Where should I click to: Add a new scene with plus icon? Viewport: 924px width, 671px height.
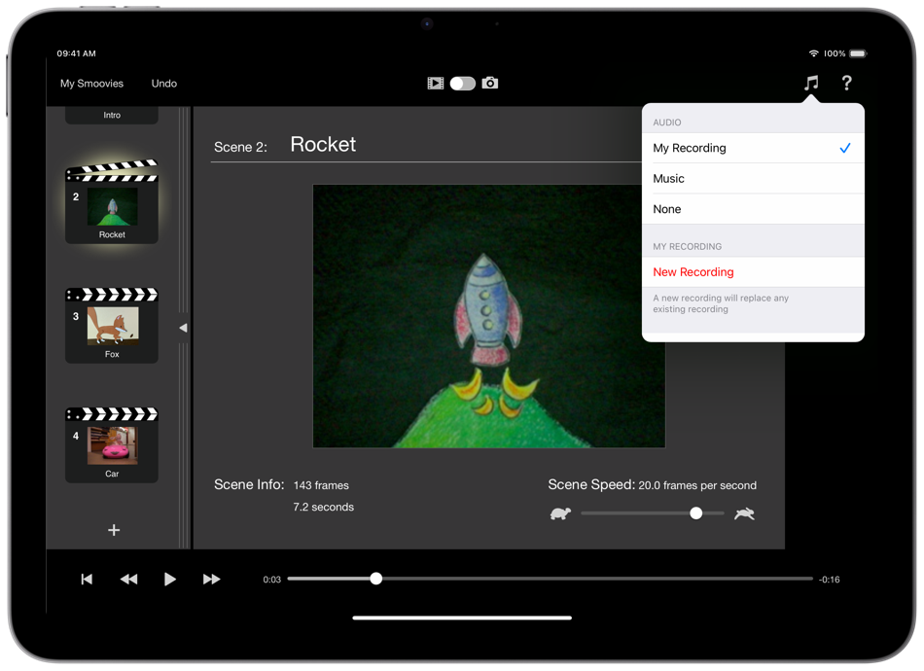[x=114, y=530]
